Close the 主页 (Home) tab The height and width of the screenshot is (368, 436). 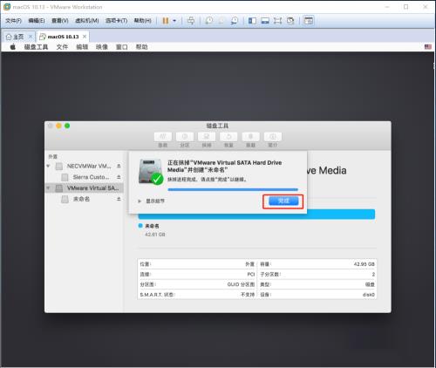point(30,37)
